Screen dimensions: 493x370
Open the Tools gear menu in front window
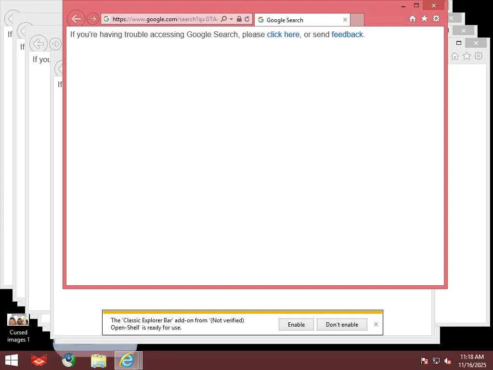click(x=436, y=19)
